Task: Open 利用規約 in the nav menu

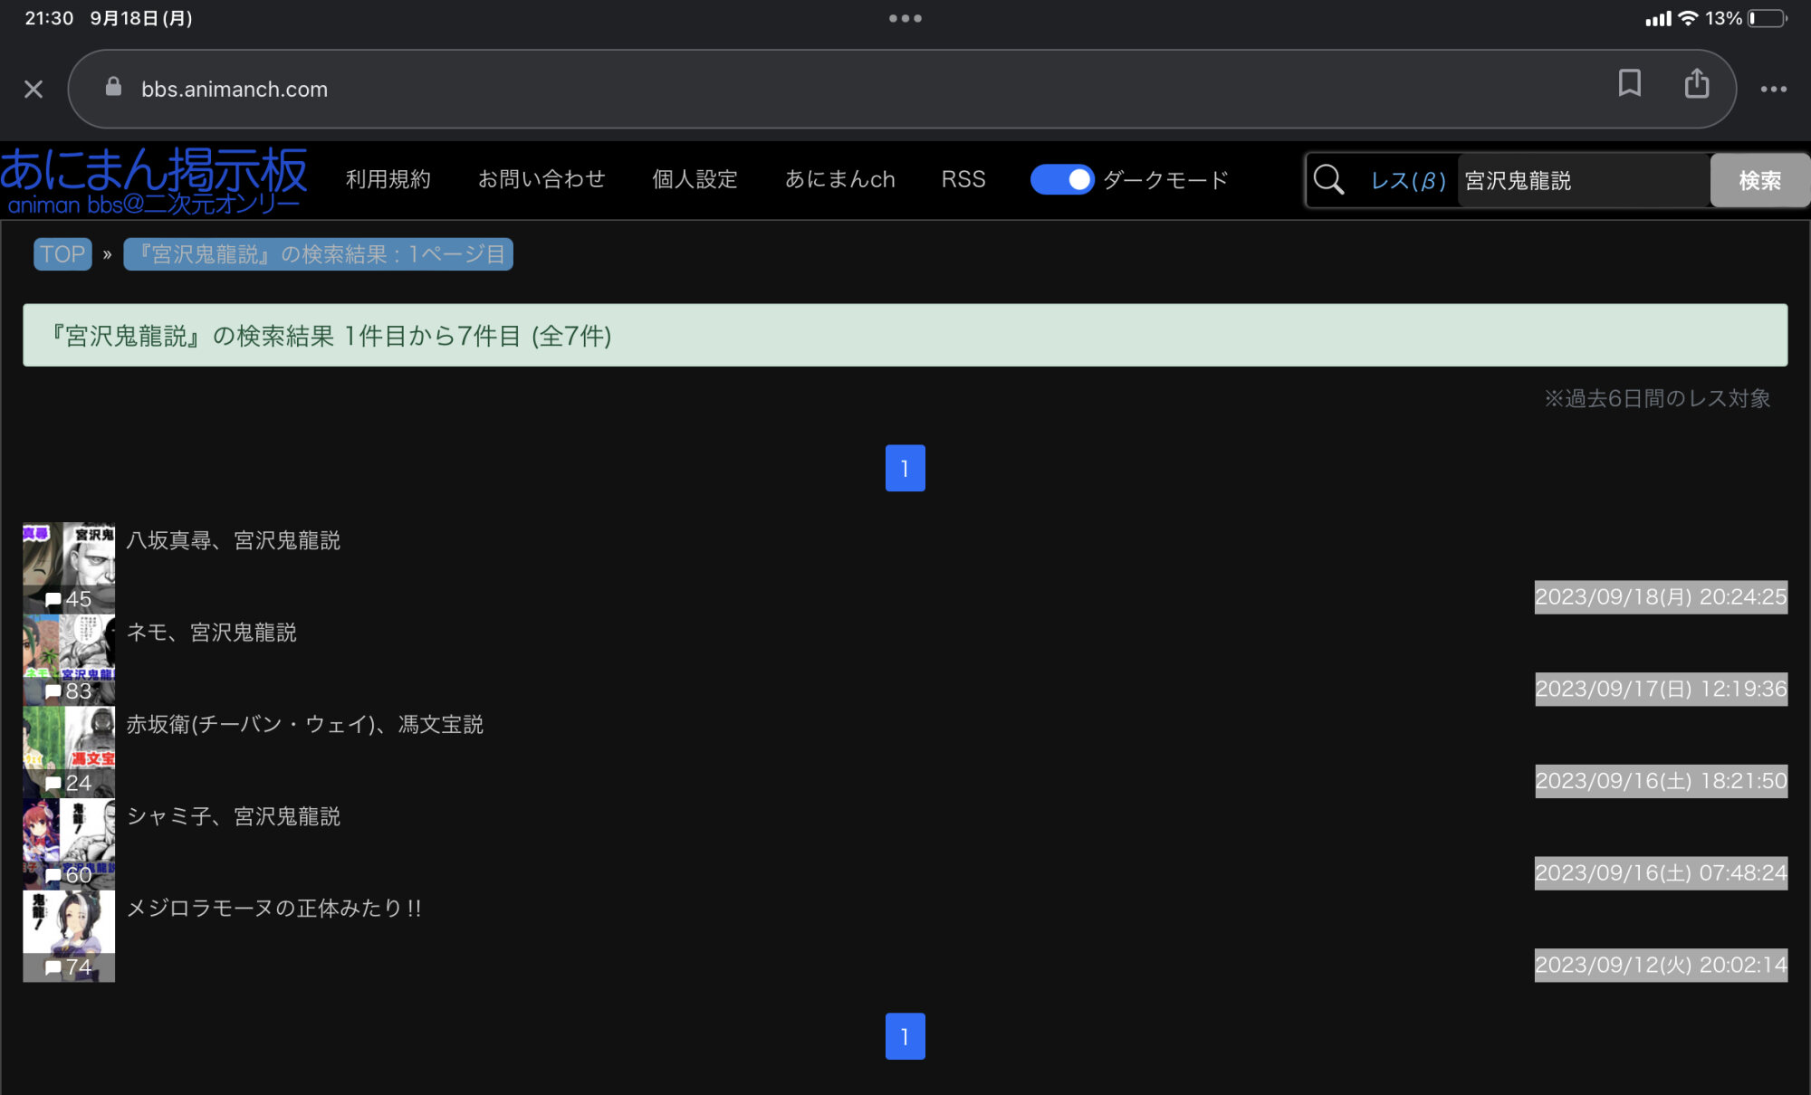Action: tap(388, 179)
